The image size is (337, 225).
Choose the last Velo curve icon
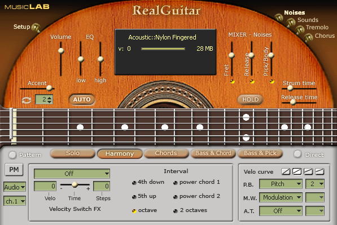click(x=320, y=171)
